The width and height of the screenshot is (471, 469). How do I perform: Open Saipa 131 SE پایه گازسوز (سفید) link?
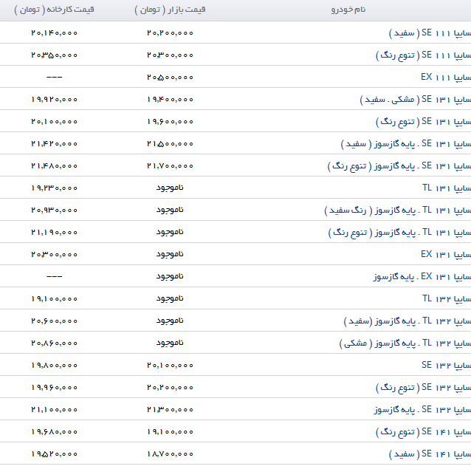406,143
